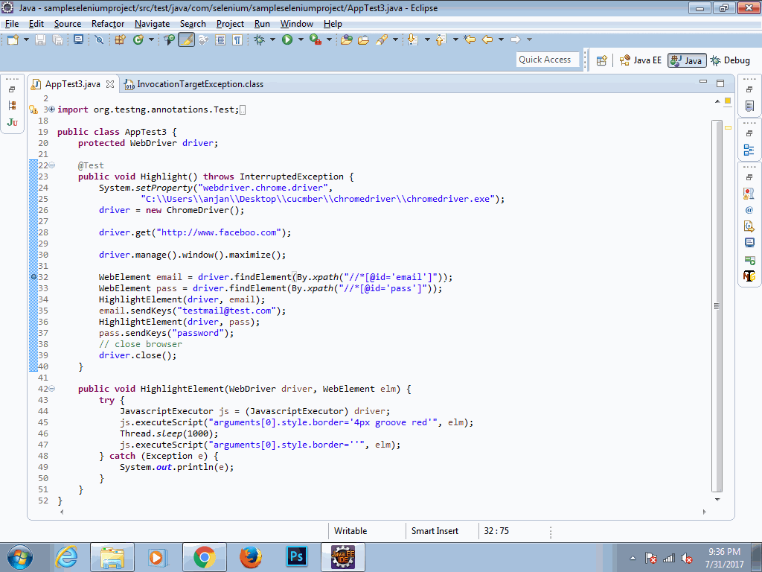This screenshot has height=572, width=762.
Task: Open the Search icon dropdown arrow
Action: point(395,40)
